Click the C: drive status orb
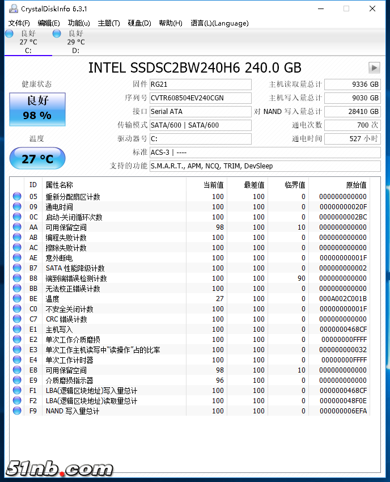This screenshot has width=390, height=482. point(9,33)
